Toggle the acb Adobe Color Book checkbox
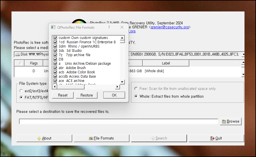This screenshot has width=256, height=157. click(55, 72)
